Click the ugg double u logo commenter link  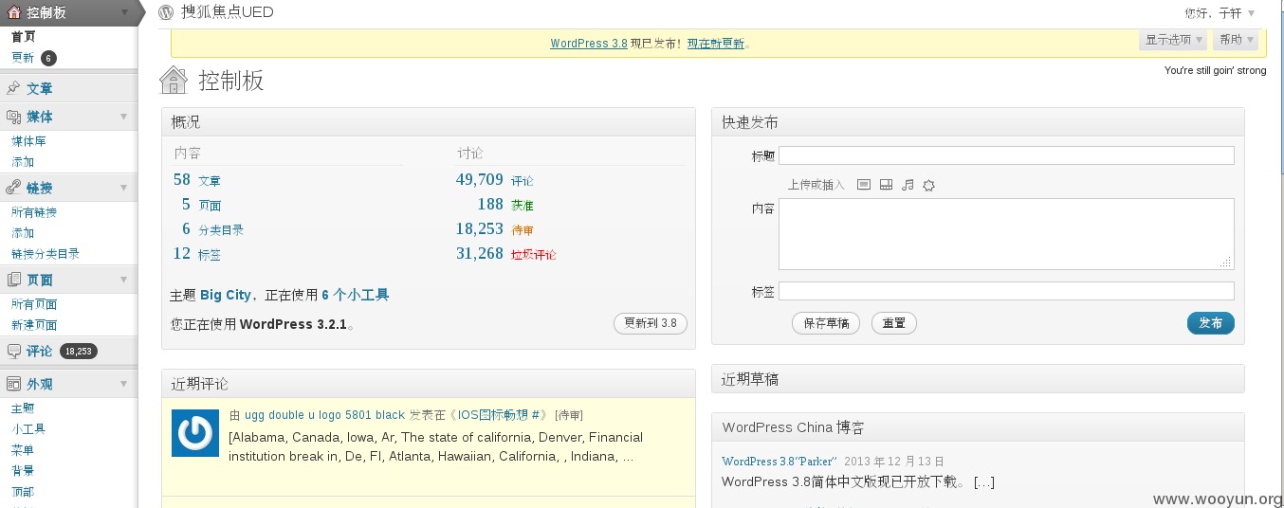click(324, 415)
